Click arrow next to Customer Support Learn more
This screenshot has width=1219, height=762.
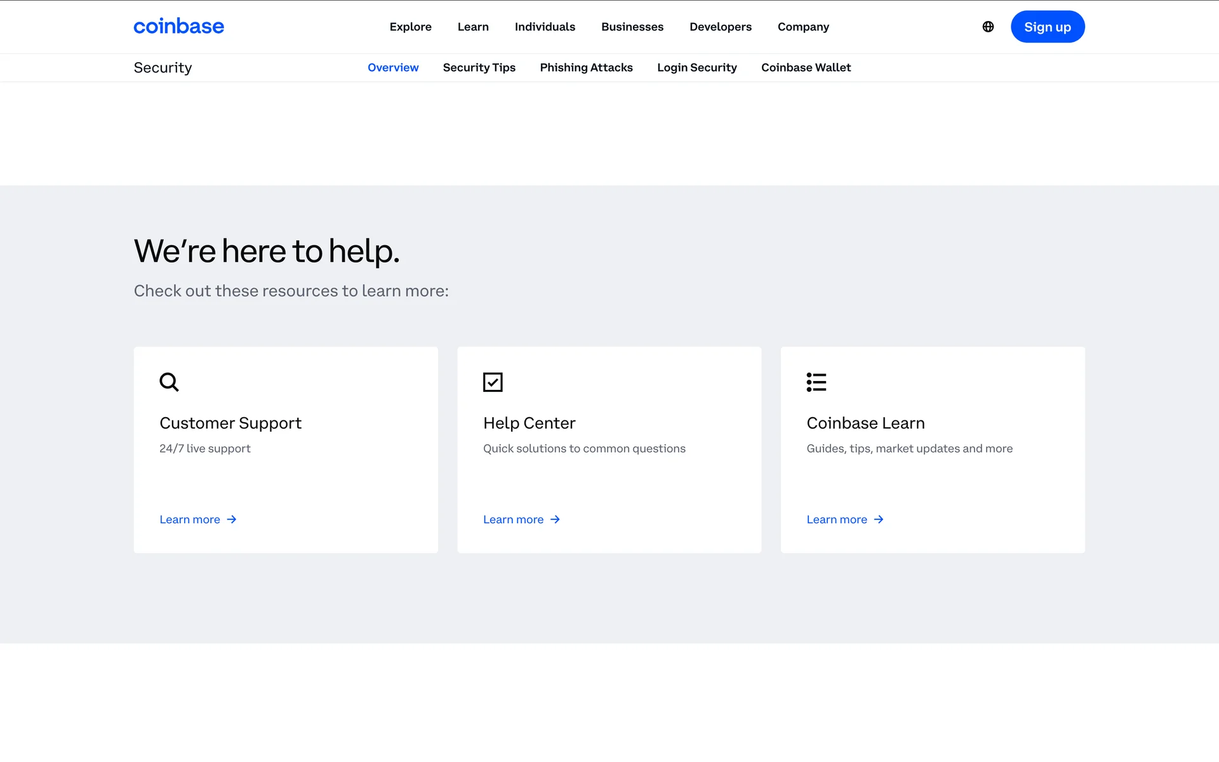click(x=232, y=519)
